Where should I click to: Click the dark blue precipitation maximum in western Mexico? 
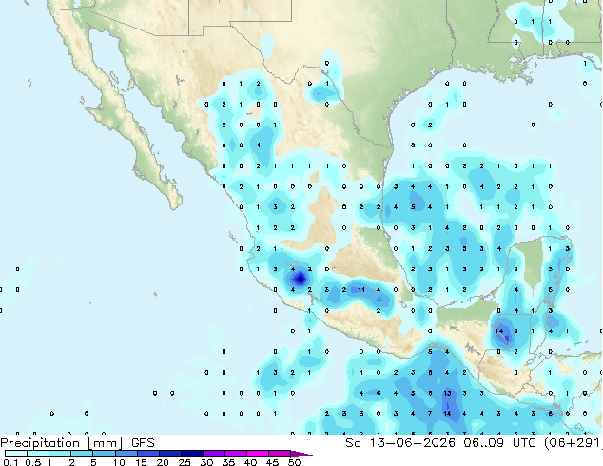301,279
